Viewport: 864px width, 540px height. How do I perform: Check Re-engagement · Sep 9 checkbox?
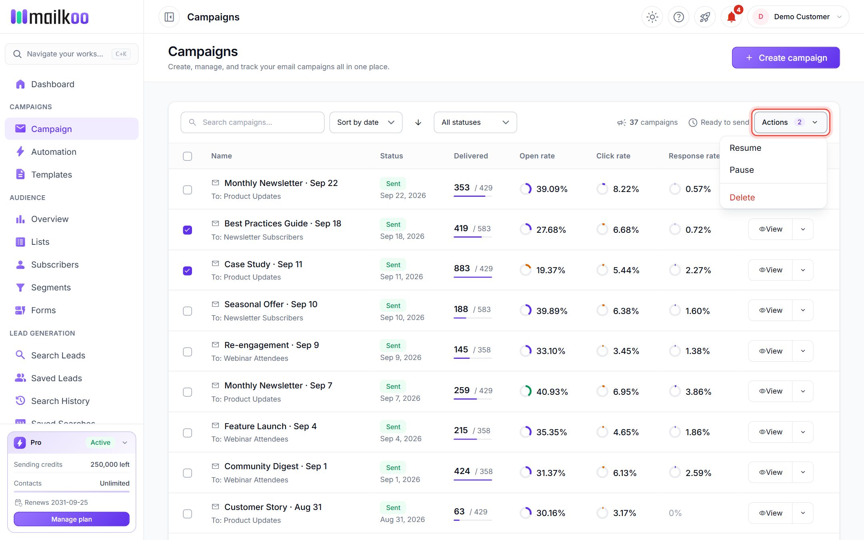(187, 352)
